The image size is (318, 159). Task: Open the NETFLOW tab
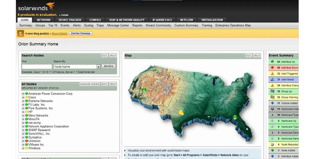(187, 20)
